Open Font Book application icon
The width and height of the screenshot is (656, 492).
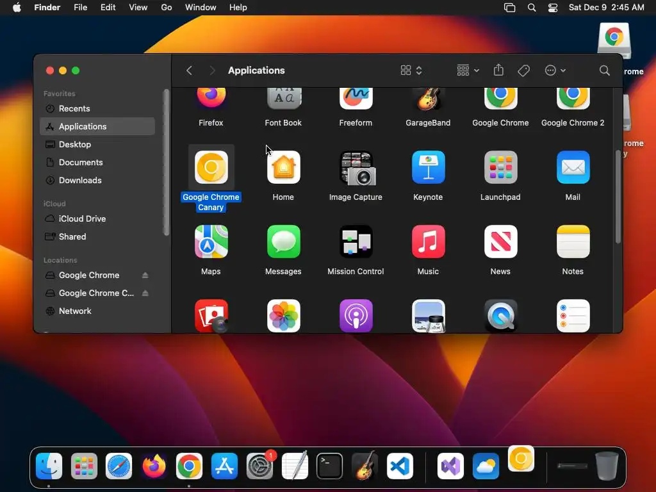284,99
